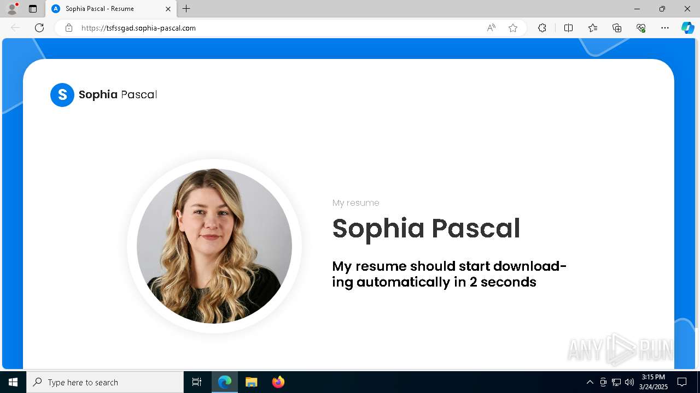The image size is (700, 393).
Task: Open Microsoft Edge from taskbar
Action: [x=225, y=382]
